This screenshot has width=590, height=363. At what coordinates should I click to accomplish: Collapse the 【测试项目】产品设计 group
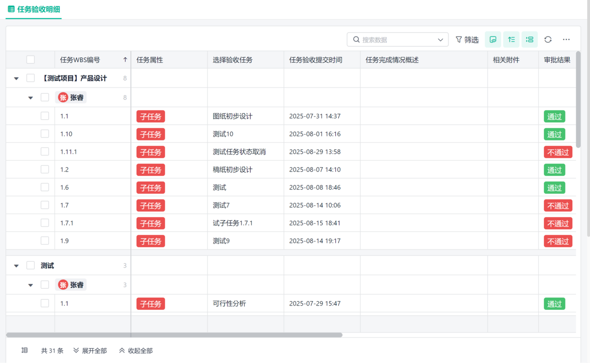16,79
